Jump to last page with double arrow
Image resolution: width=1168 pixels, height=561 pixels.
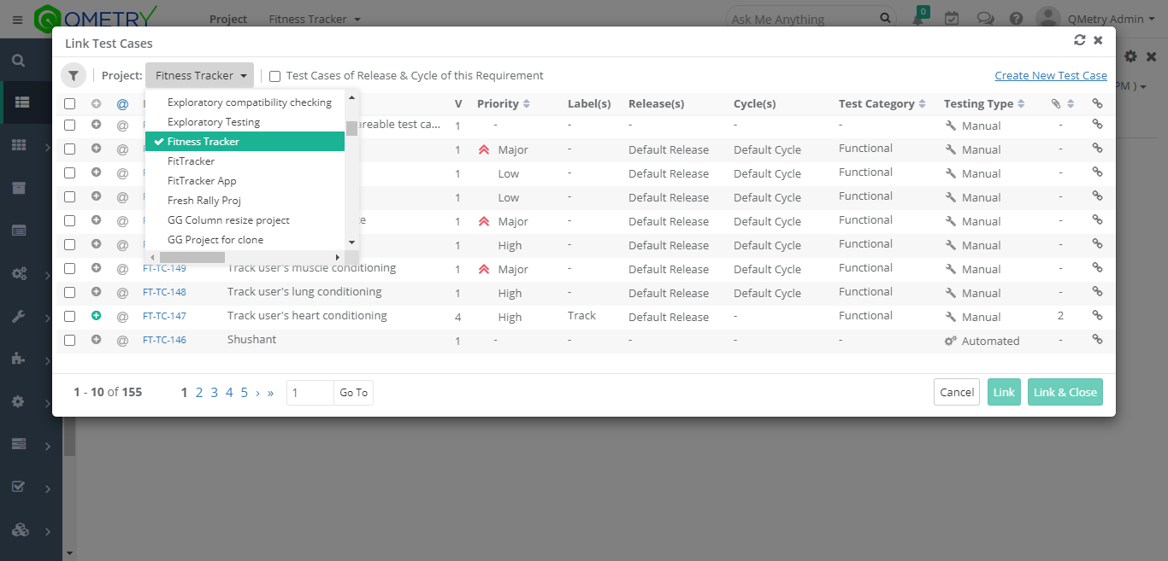270,393
